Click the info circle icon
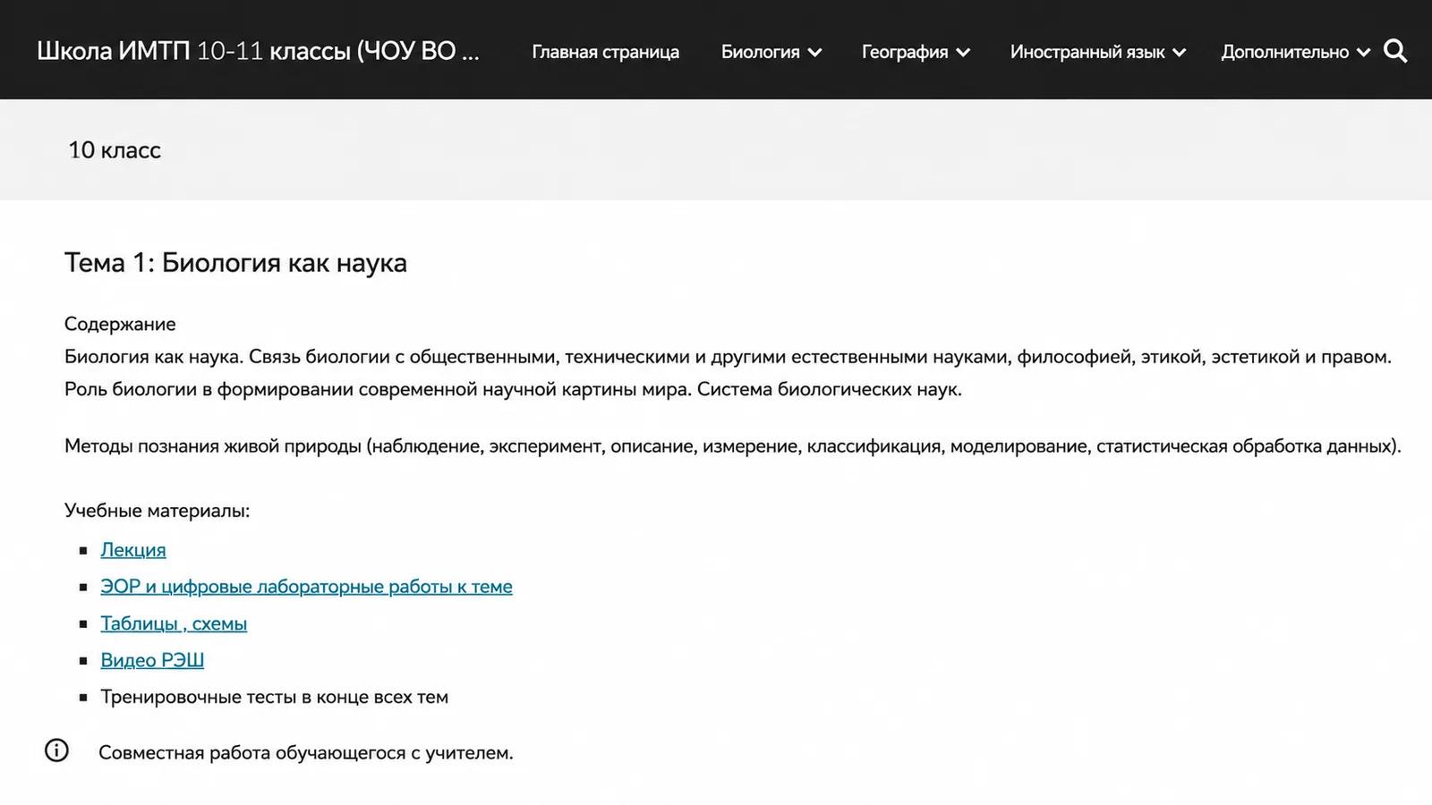 click(x=56, y=750)
